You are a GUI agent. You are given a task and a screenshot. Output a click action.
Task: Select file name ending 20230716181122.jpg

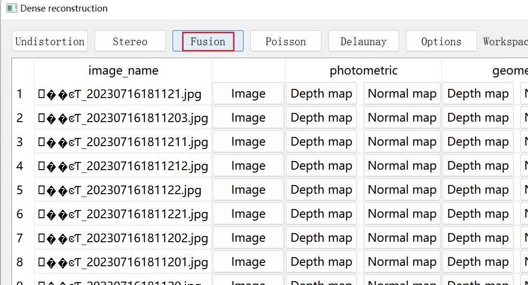point(123,190)
